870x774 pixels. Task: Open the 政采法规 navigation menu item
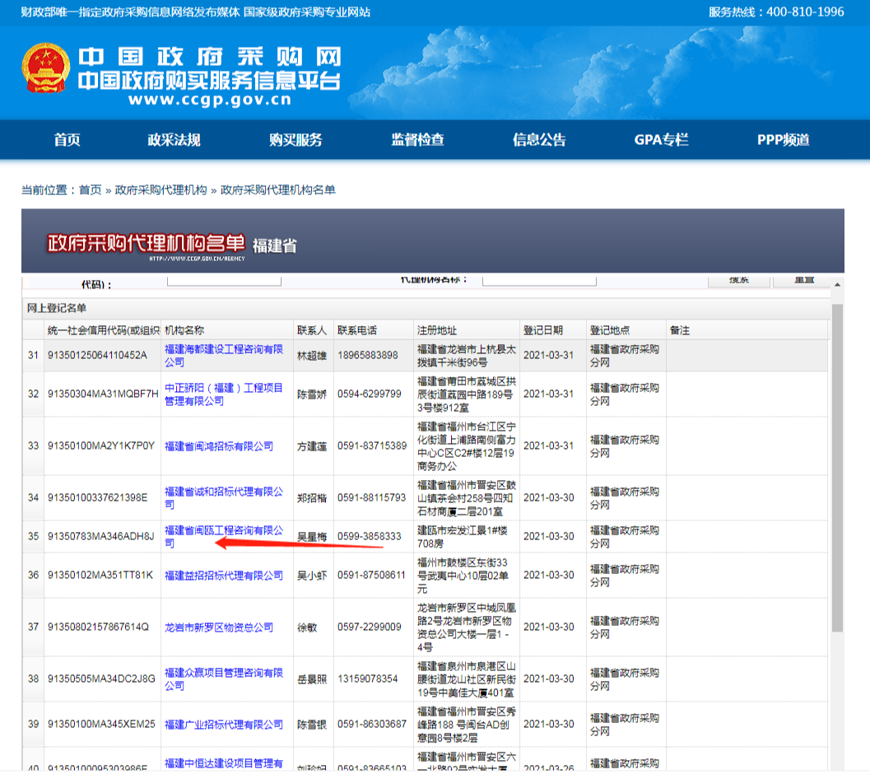(174, 140)
